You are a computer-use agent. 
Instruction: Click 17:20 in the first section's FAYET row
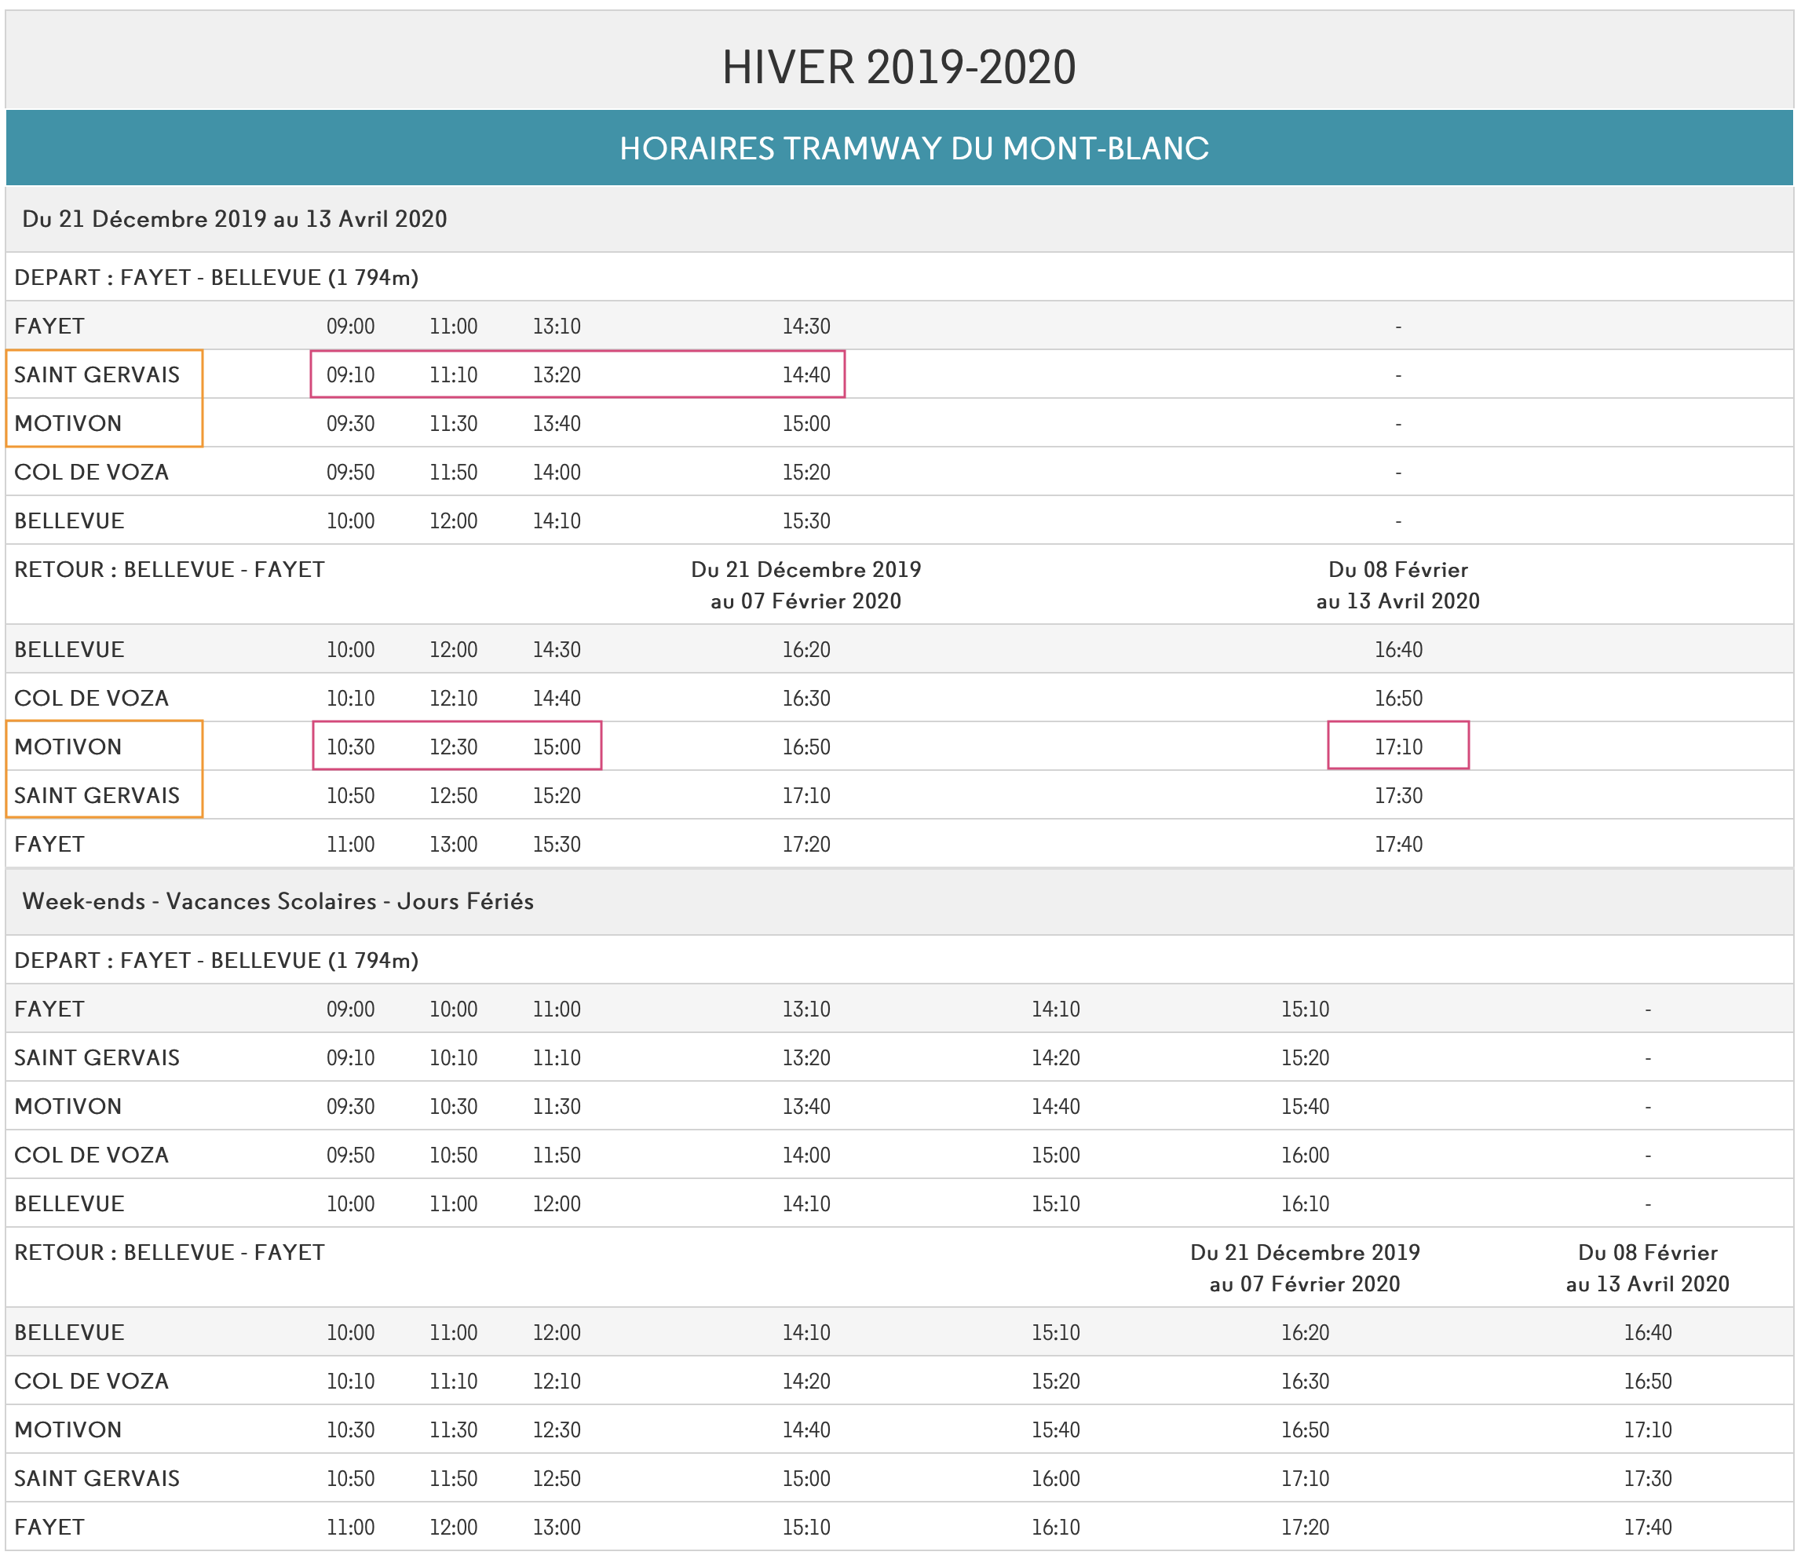pos(806,844)
